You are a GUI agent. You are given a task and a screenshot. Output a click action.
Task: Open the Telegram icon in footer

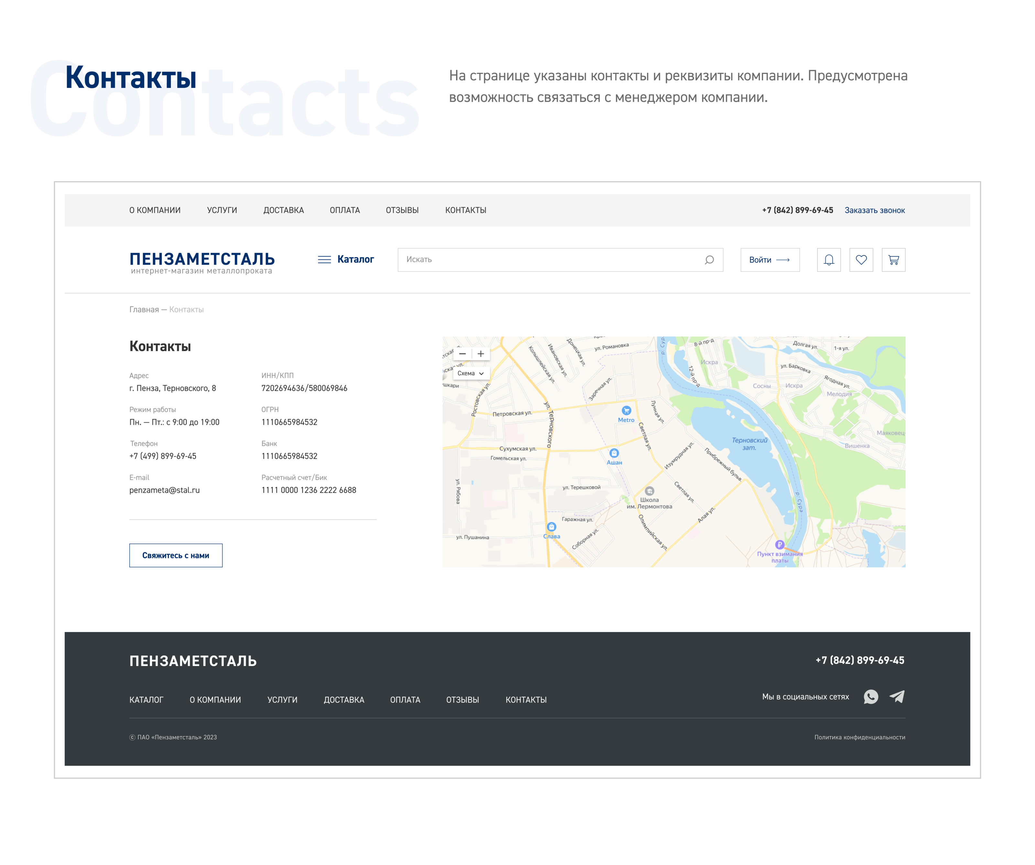[897, 696]
